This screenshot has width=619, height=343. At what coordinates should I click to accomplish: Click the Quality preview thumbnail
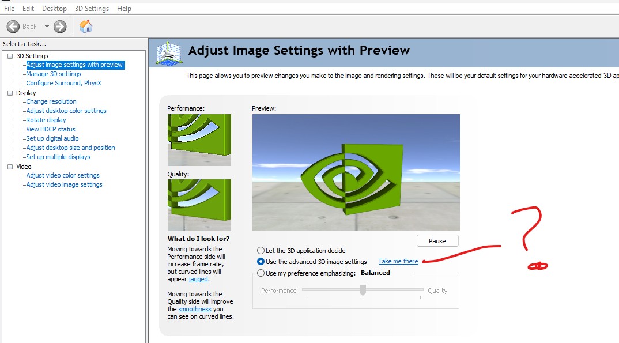[199, 205]
